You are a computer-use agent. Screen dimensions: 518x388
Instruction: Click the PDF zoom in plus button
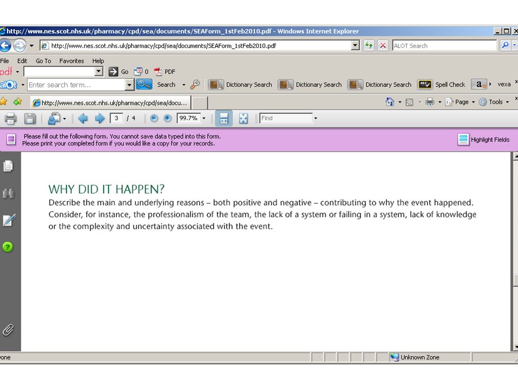tap(167, 118)
